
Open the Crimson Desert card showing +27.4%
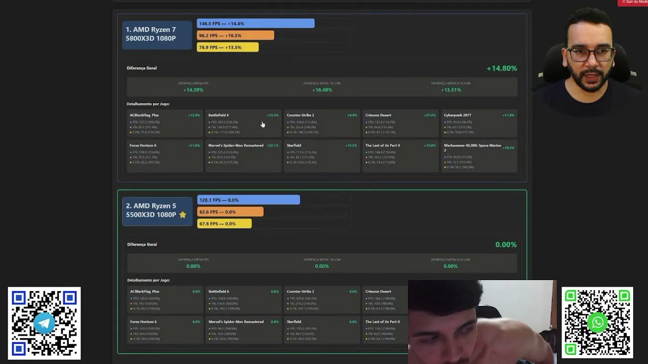[400, 123]
